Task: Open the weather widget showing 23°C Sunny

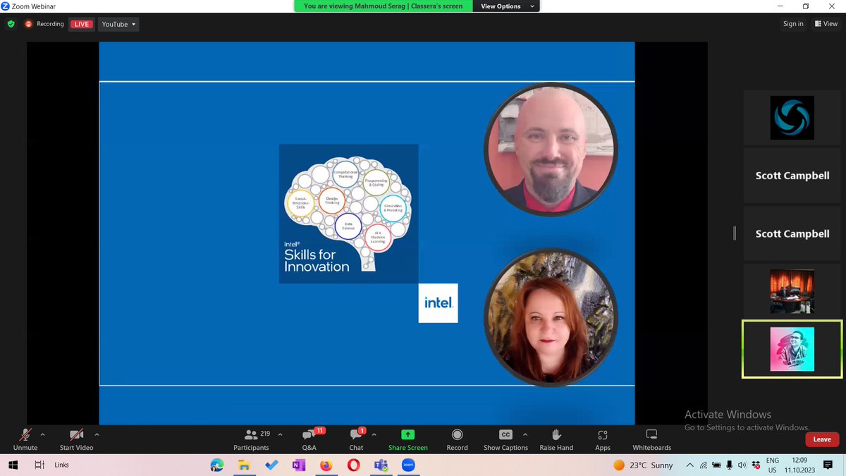Action: [x=643, y=465]
